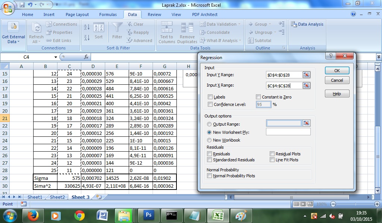
Task: Check the Residuals option
Action: click(x=210, y=153)
